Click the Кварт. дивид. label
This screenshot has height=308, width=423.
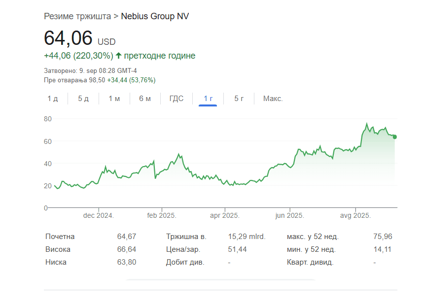coord(310,262)
